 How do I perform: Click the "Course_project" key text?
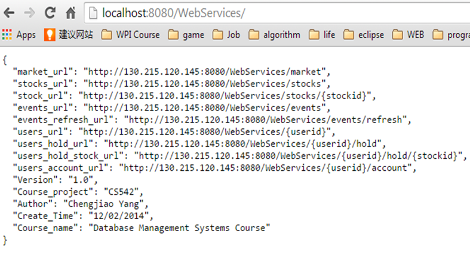(53, 192)
